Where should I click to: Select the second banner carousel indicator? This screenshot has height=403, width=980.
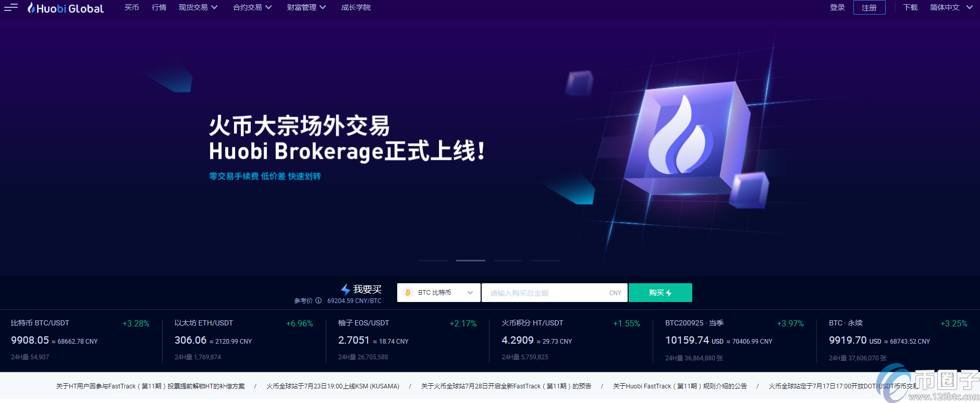point(470,260)
